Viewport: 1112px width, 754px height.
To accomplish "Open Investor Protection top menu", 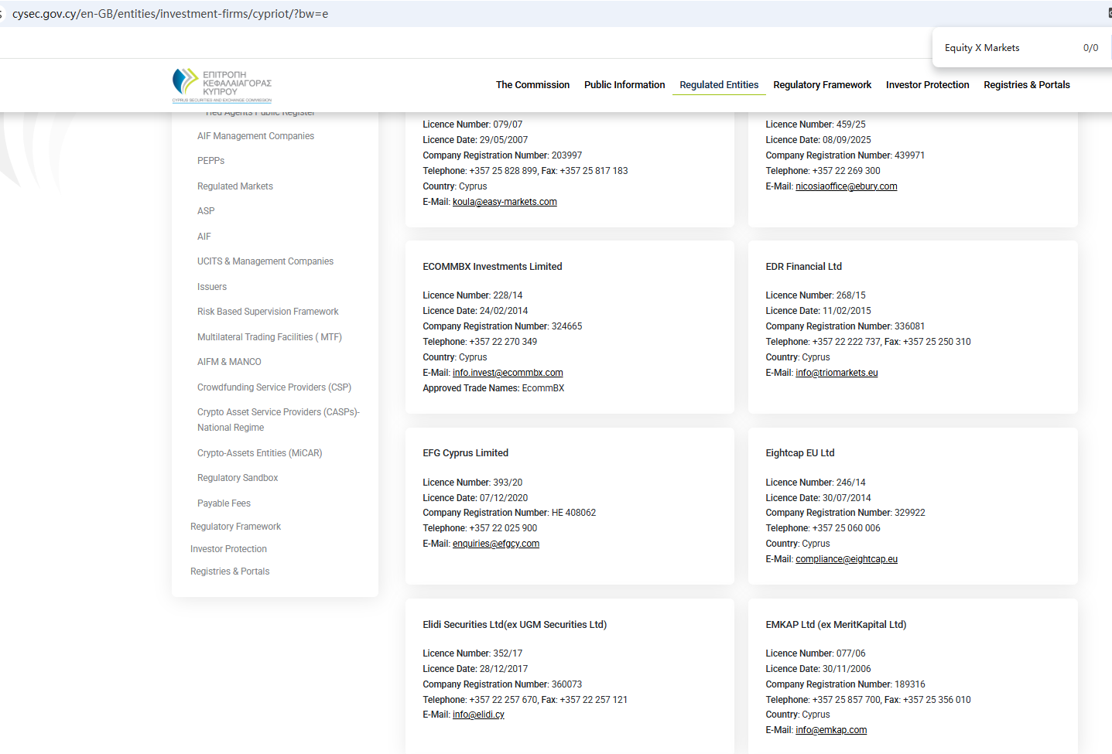I will point(927,85).
